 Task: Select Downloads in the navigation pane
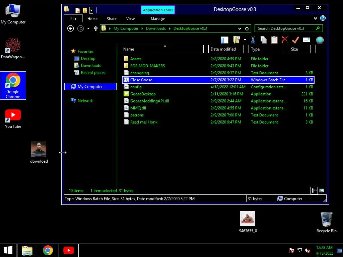click(x=87, y=66)
